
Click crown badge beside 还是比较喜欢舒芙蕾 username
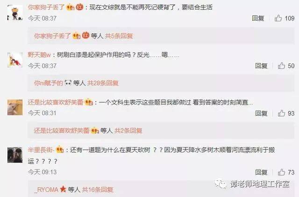pyautogui.click(x=89, y=102)
